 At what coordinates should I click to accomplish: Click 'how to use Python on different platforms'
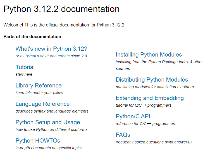[51, 129]
